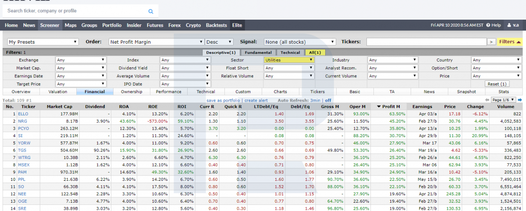This screenshot has height=211, width=526.
Task: Open Crypto in navigation bar
Action: [x=193, y=25]
